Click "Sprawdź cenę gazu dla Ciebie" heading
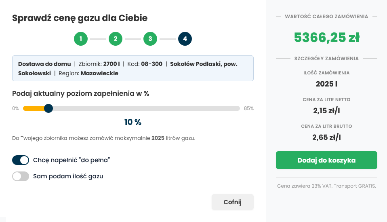The height and width of the screenshot is (222, 387). pyautogui.click(x=80, y=18)
